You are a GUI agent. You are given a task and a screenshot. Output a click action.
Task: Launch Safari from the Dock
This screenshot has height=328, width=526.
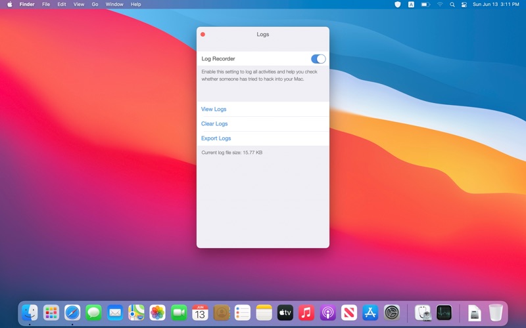pyautogui.click(x=72, y=313)
